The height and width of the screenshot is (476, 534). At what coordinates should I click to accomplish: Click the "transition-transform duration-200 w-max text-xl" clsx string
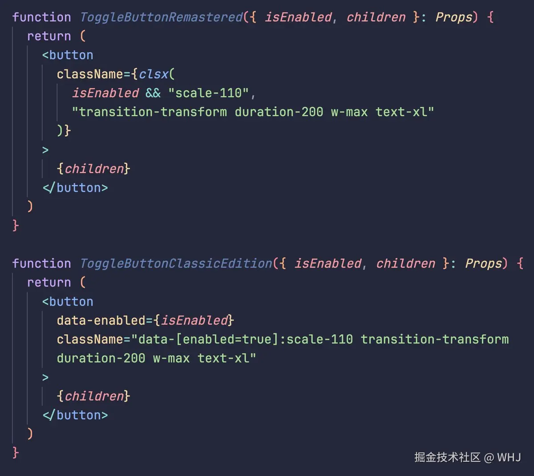pyautogui.click(x=253, y=112)
